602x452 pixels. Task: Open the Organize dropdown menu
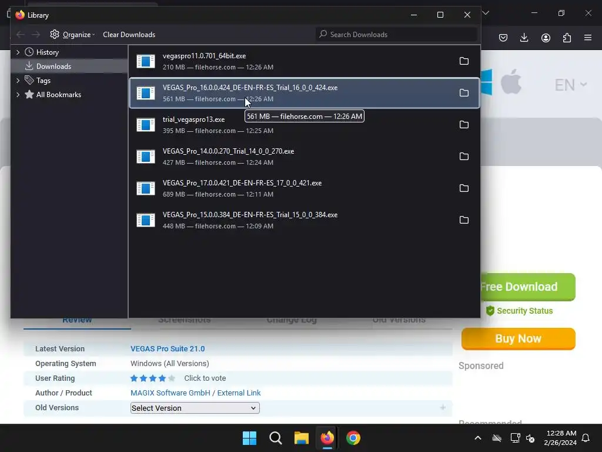coord(72,35)
